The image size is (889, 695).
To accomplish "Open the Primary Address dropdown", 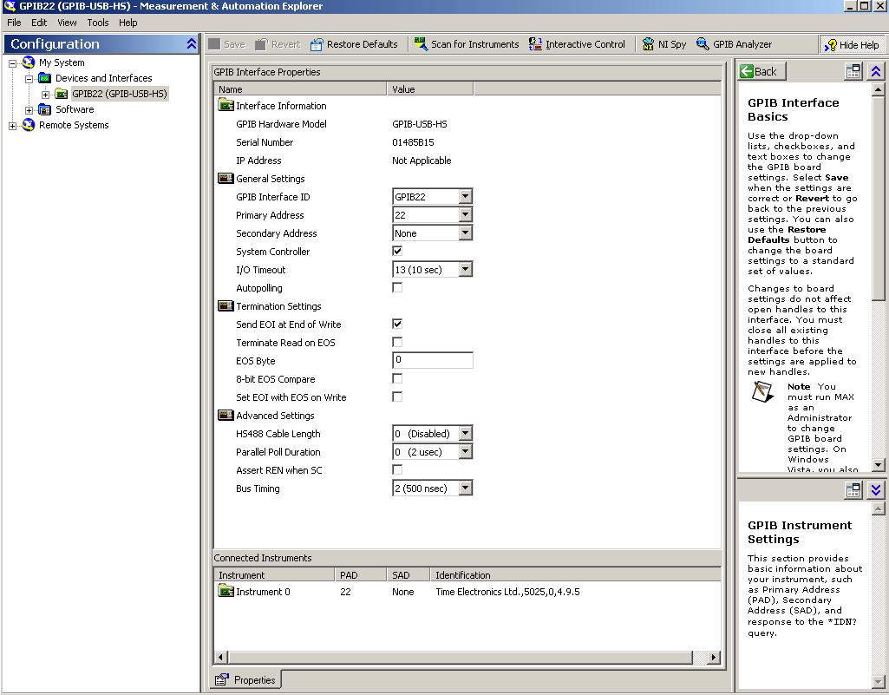I will click(465, 215).
